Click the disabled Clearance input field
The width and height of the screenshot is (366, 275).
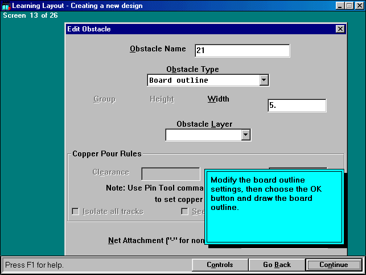pyautogui.click(x=170, y=173)
